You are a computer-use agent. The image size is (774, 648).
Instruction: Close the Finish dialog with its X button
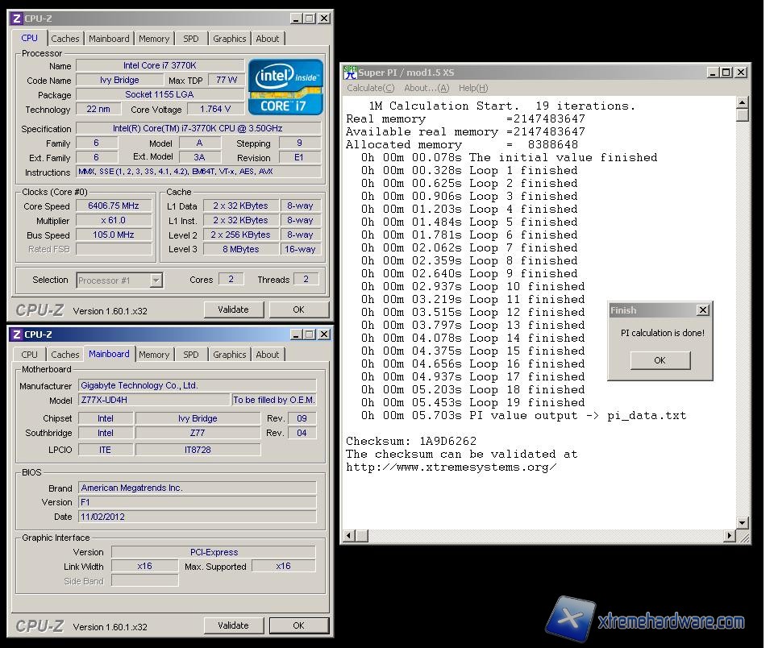[702, 310]
